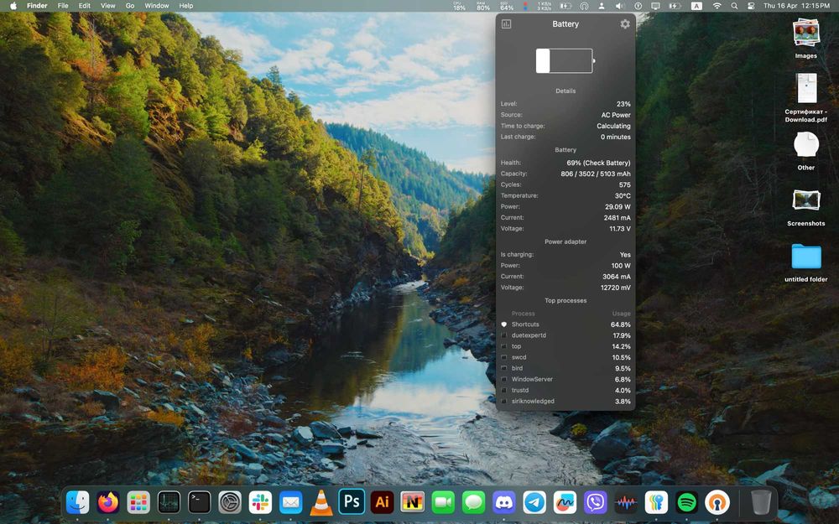
Task: Launch VLC media player from the Dock
Action: [x=321, y=502]
